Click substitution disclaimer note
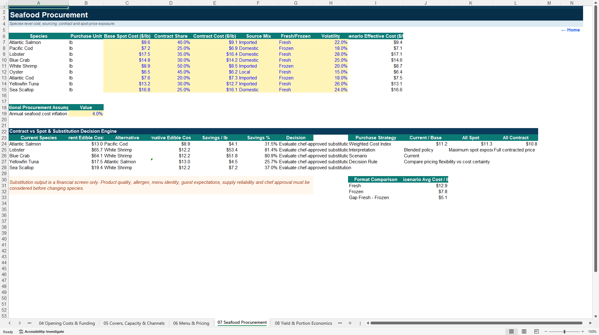The width and height of the screenshot is (599, 335). click(x=161, y=185)
